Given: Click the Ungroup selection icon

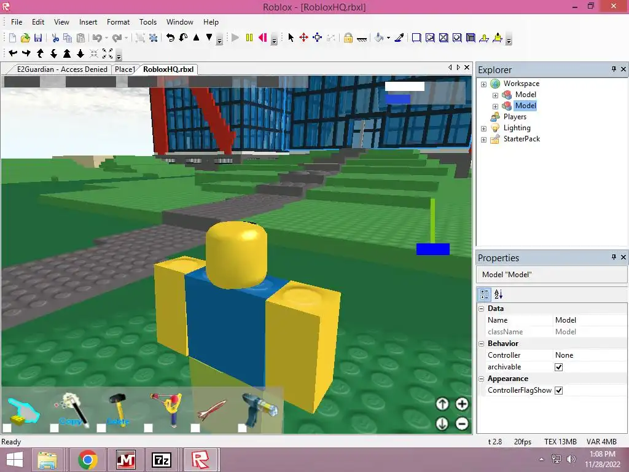Looking at the screenshot, I should point(153,37).
